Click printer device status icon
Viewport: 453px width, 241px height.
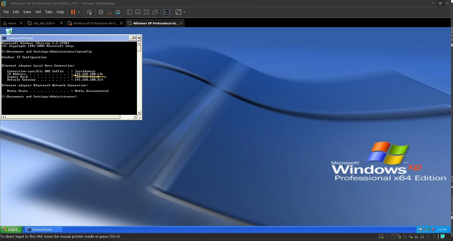point(405,236)
